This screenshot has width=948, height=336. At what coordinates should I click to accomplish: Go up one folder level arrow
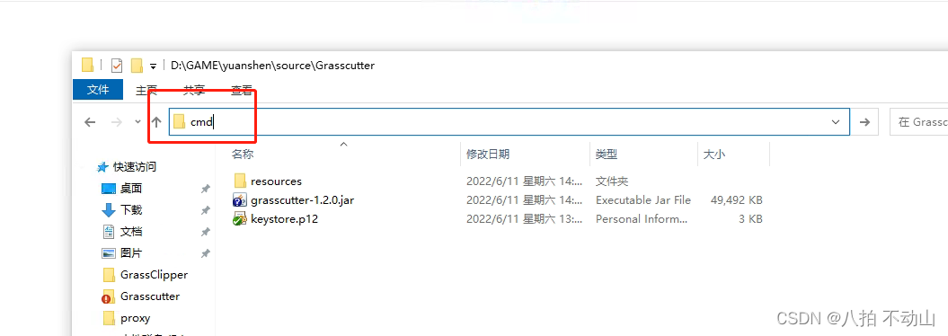point(156,122)
